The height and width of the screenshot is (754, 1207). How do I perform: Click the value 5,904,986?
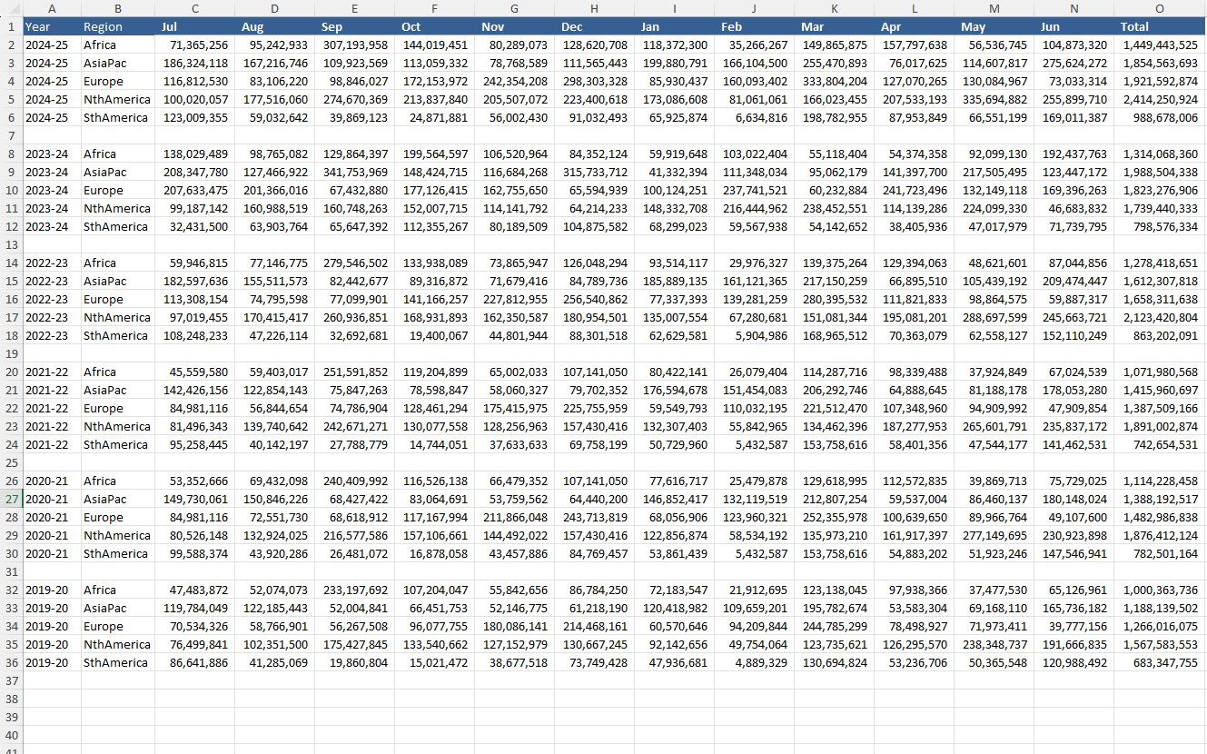pos(754,335)
